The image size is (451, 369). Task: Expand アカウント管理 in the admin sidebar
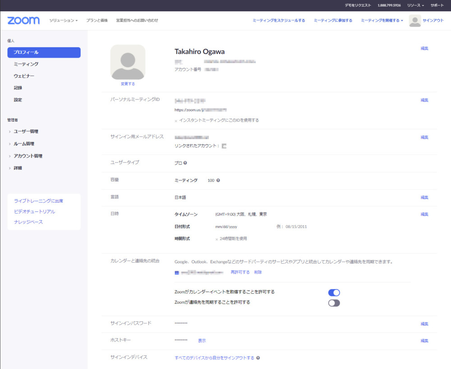pos(28,156)
